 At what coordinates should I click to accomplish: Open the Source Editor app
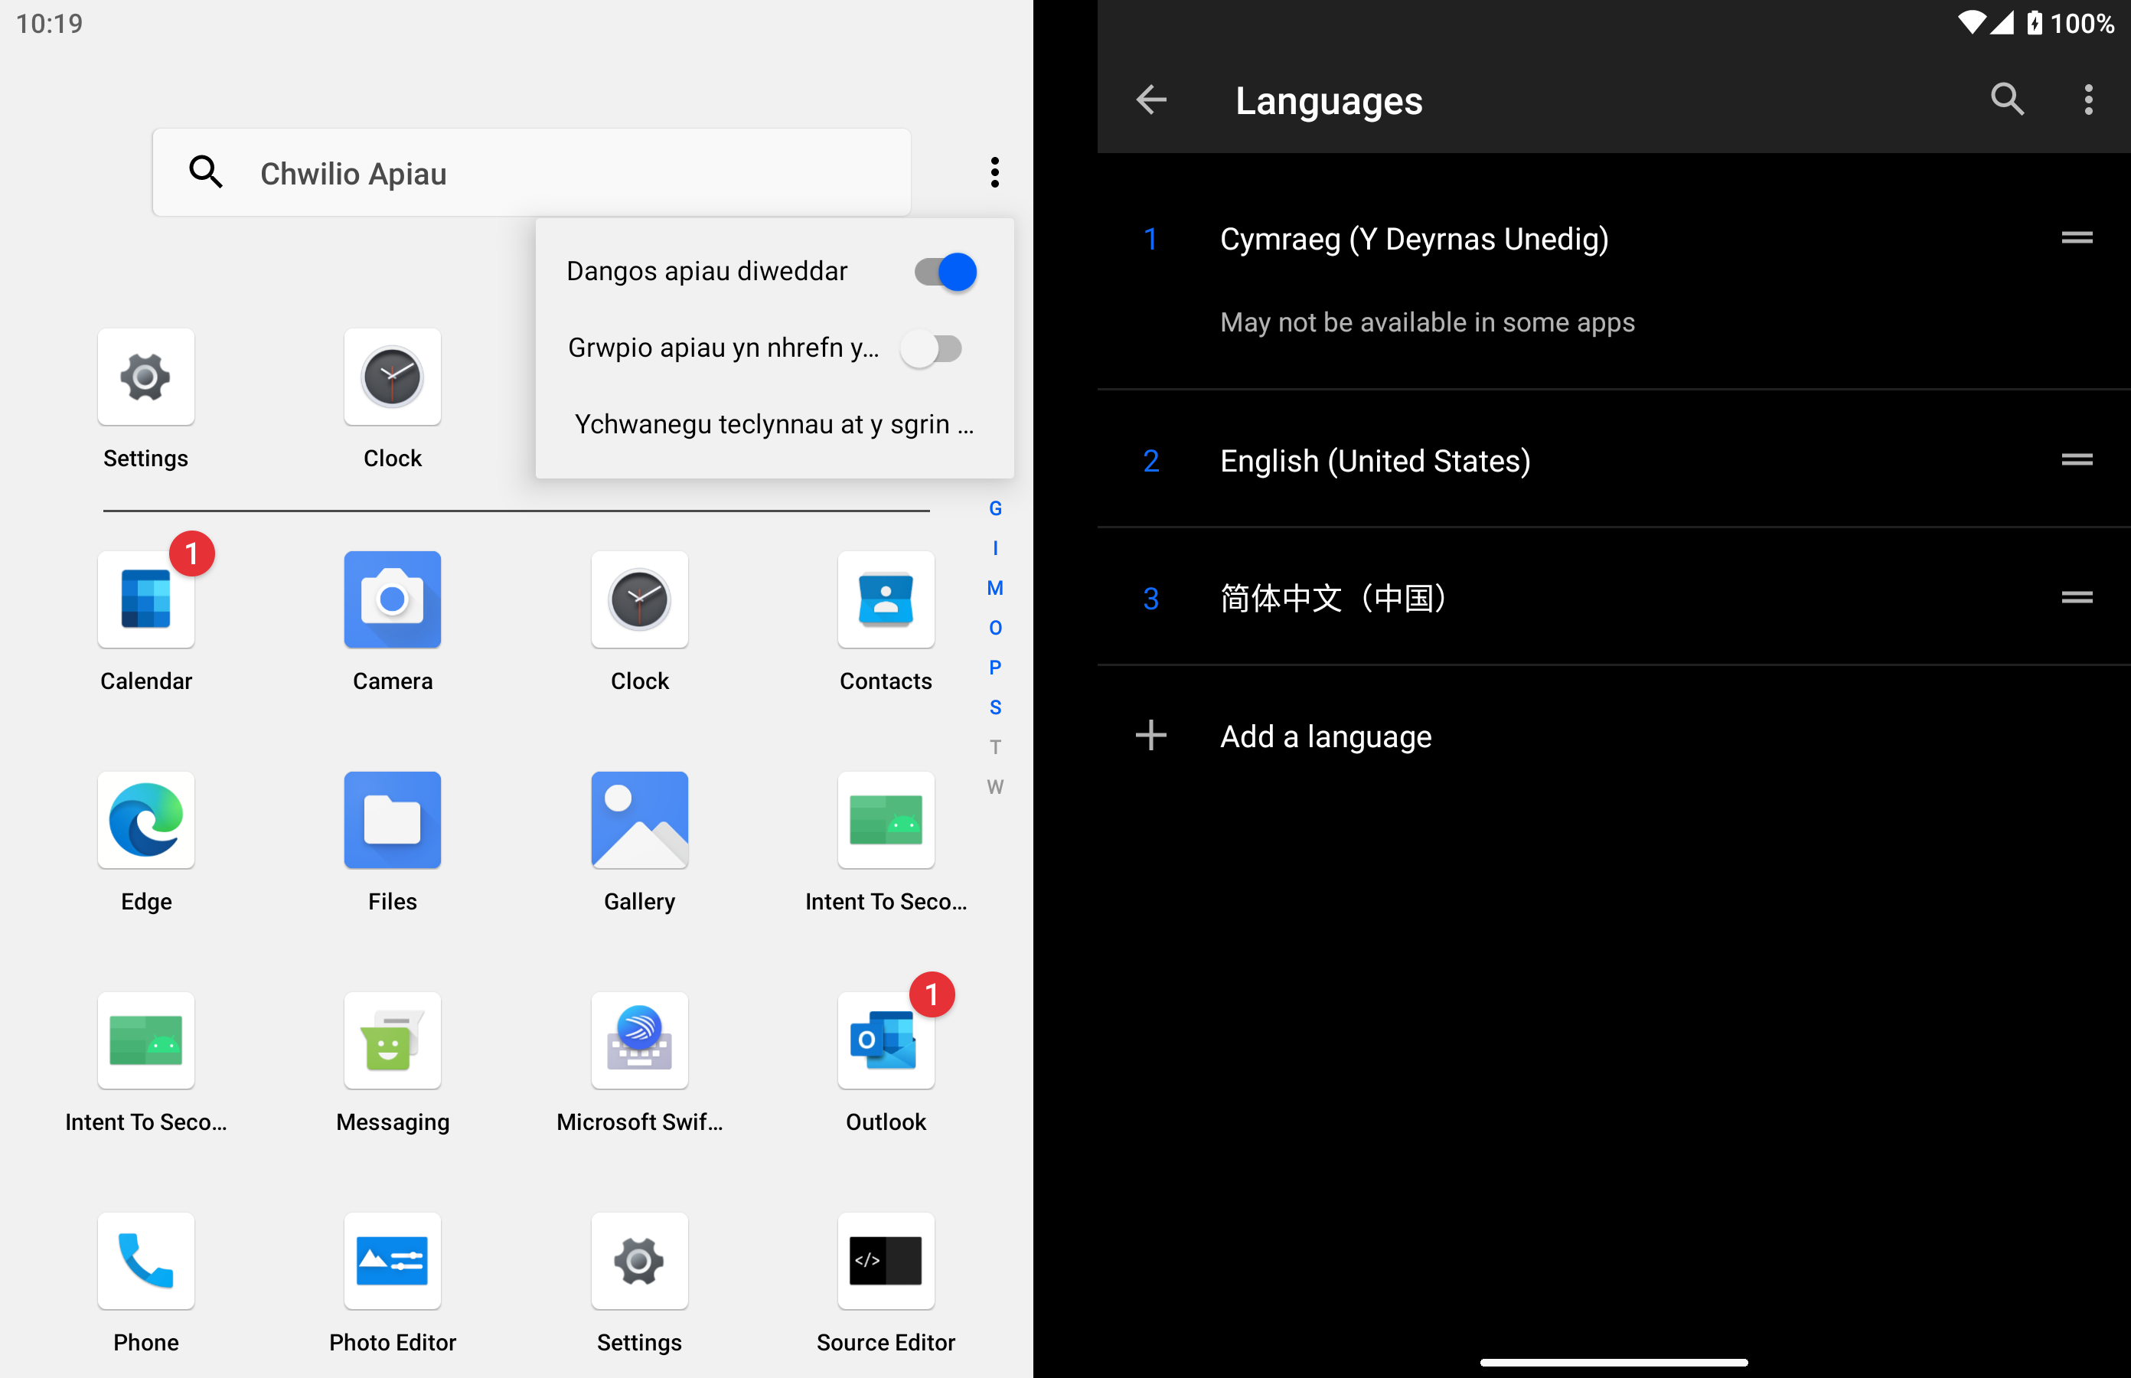click(x=885, y=1261)
